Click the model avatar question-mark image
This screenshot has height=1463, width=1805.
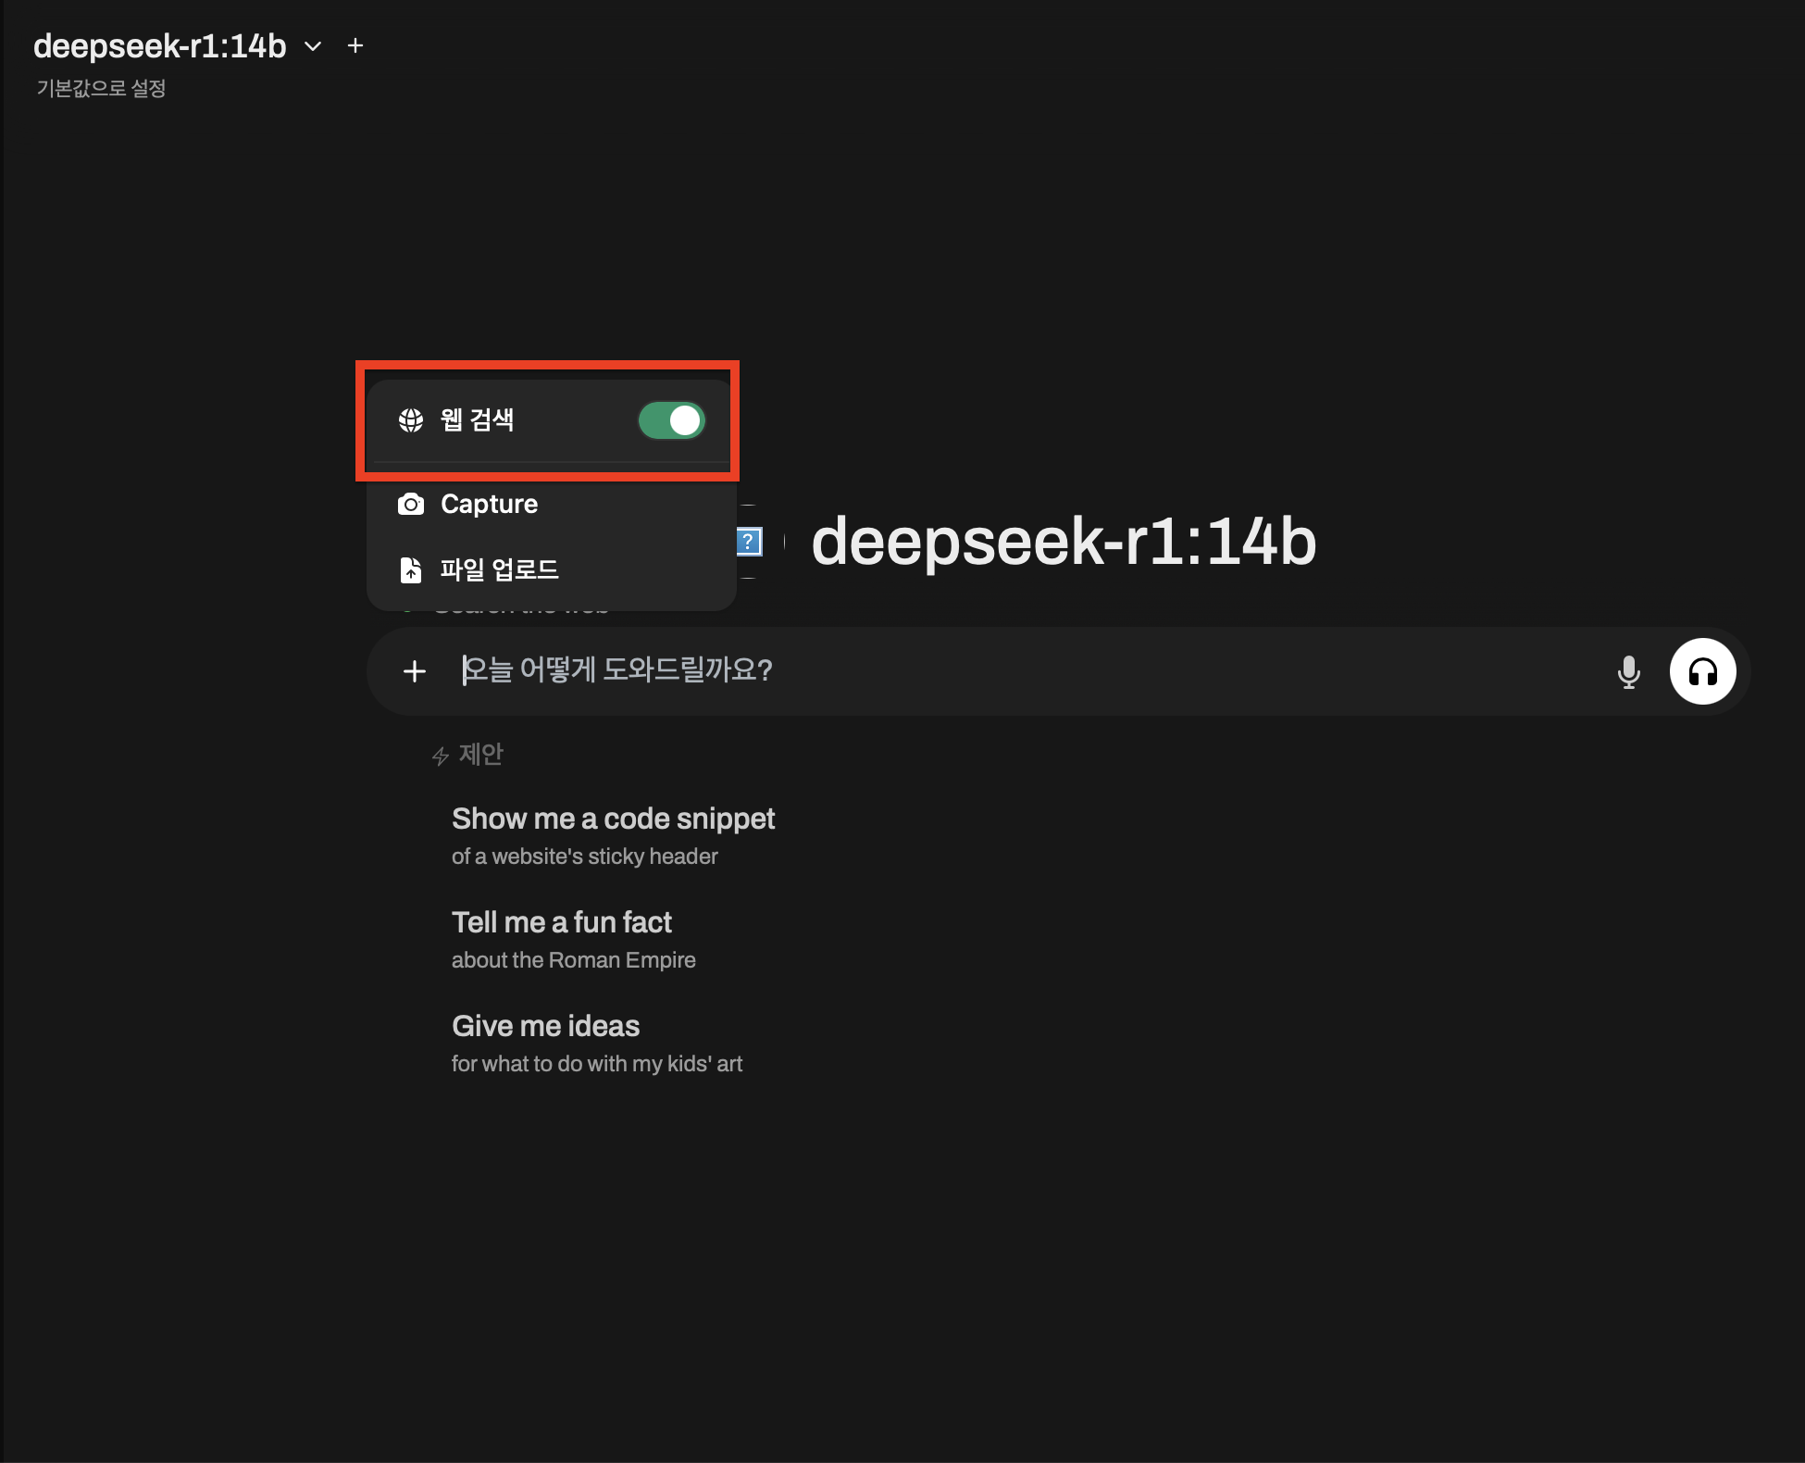pyautogui.click(x=749, y=542)
